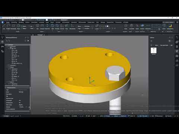Click the ribbon search box
Viewport: 179px width, 134px height.
tap(169, 22)
